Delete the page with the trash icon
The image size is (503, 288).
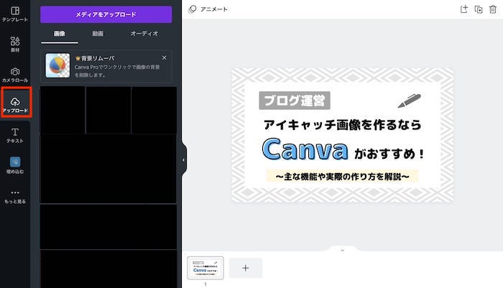(x=493, y=9)
